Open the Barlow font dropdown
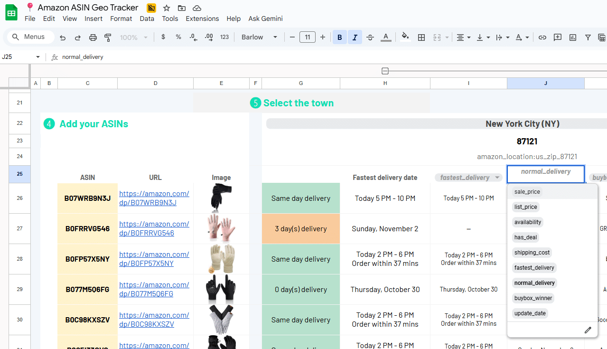 [x=259, y=37]
